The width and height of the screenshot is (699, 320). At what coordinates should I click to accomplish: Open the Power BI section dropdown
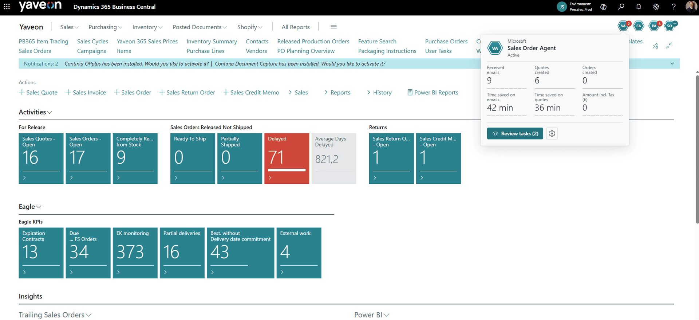372,315
